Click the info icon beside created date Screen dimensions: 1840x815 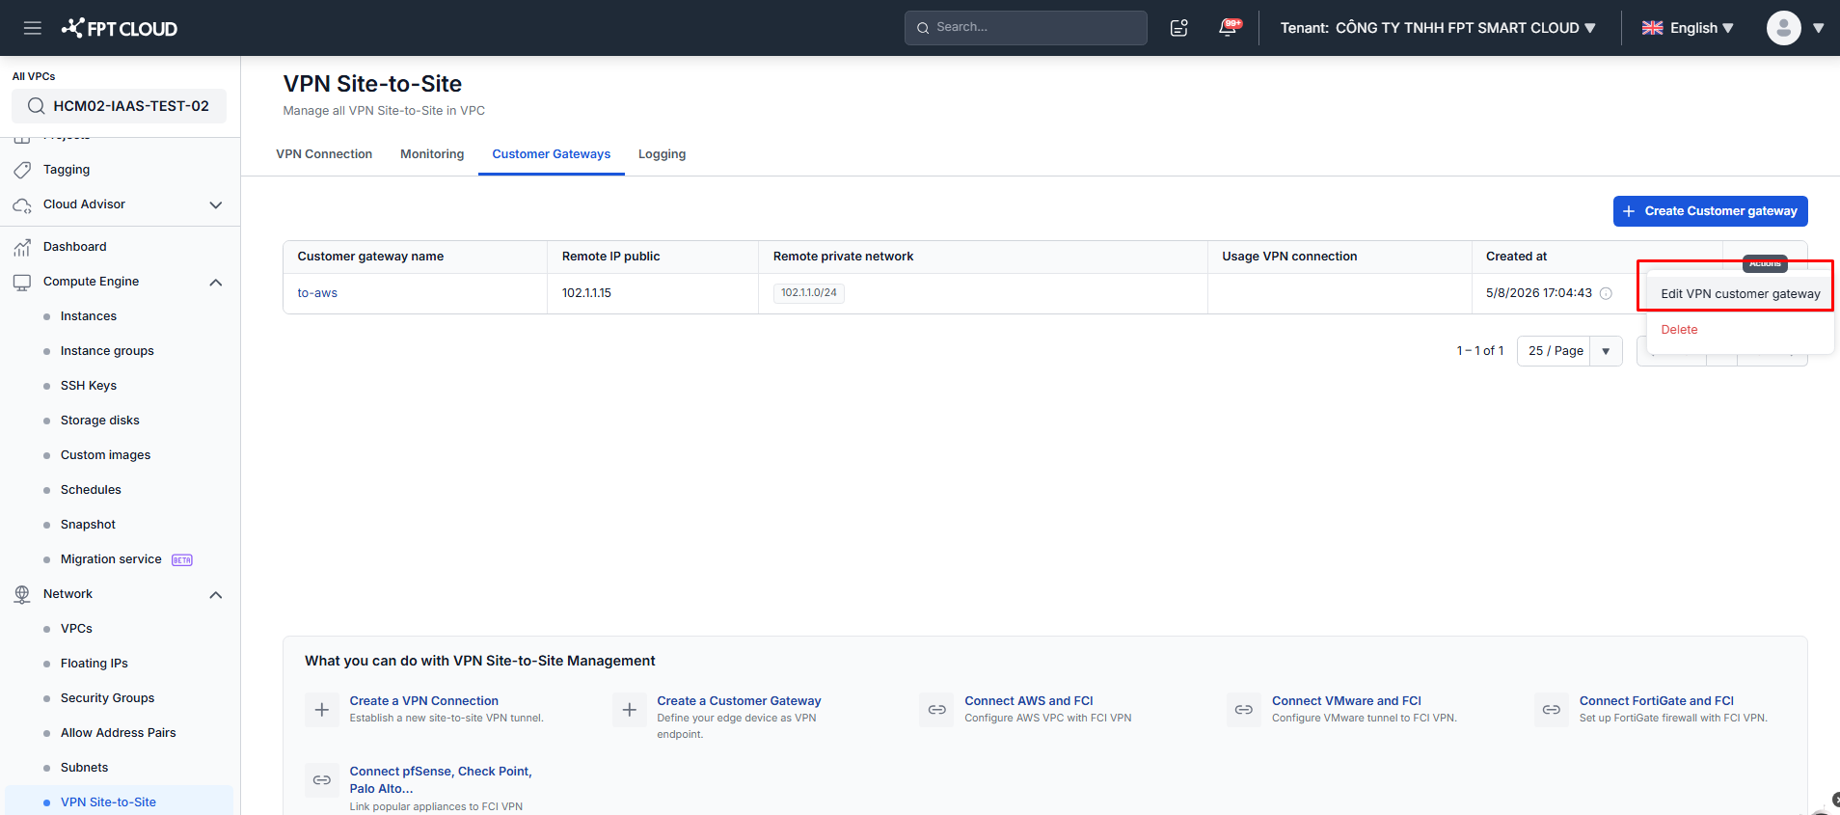1606,293
